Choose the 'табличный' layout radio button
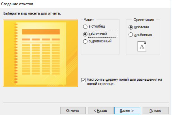This screenshot has height=115, width=172. [85, 34]
